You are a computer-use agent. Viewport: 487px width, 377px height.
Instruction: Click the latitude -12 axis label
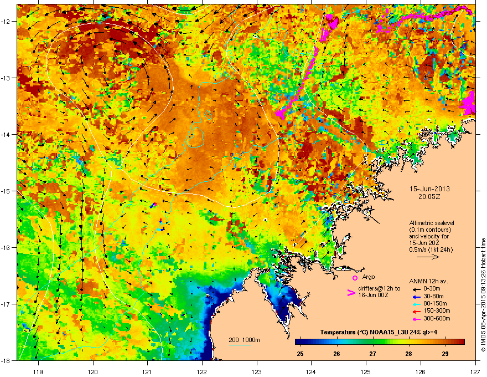pos(6,21)
